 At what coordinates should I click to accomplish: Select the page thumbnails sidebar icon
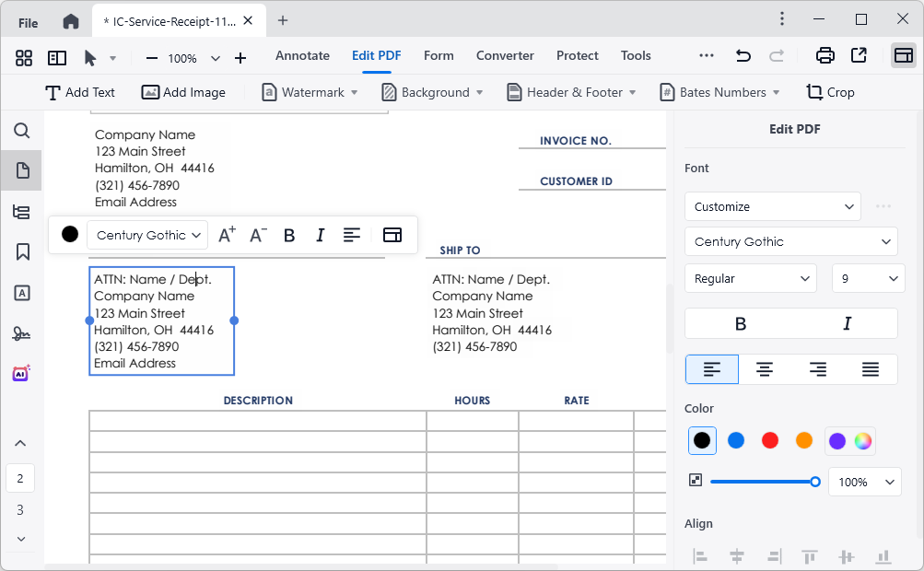(21, 170)
